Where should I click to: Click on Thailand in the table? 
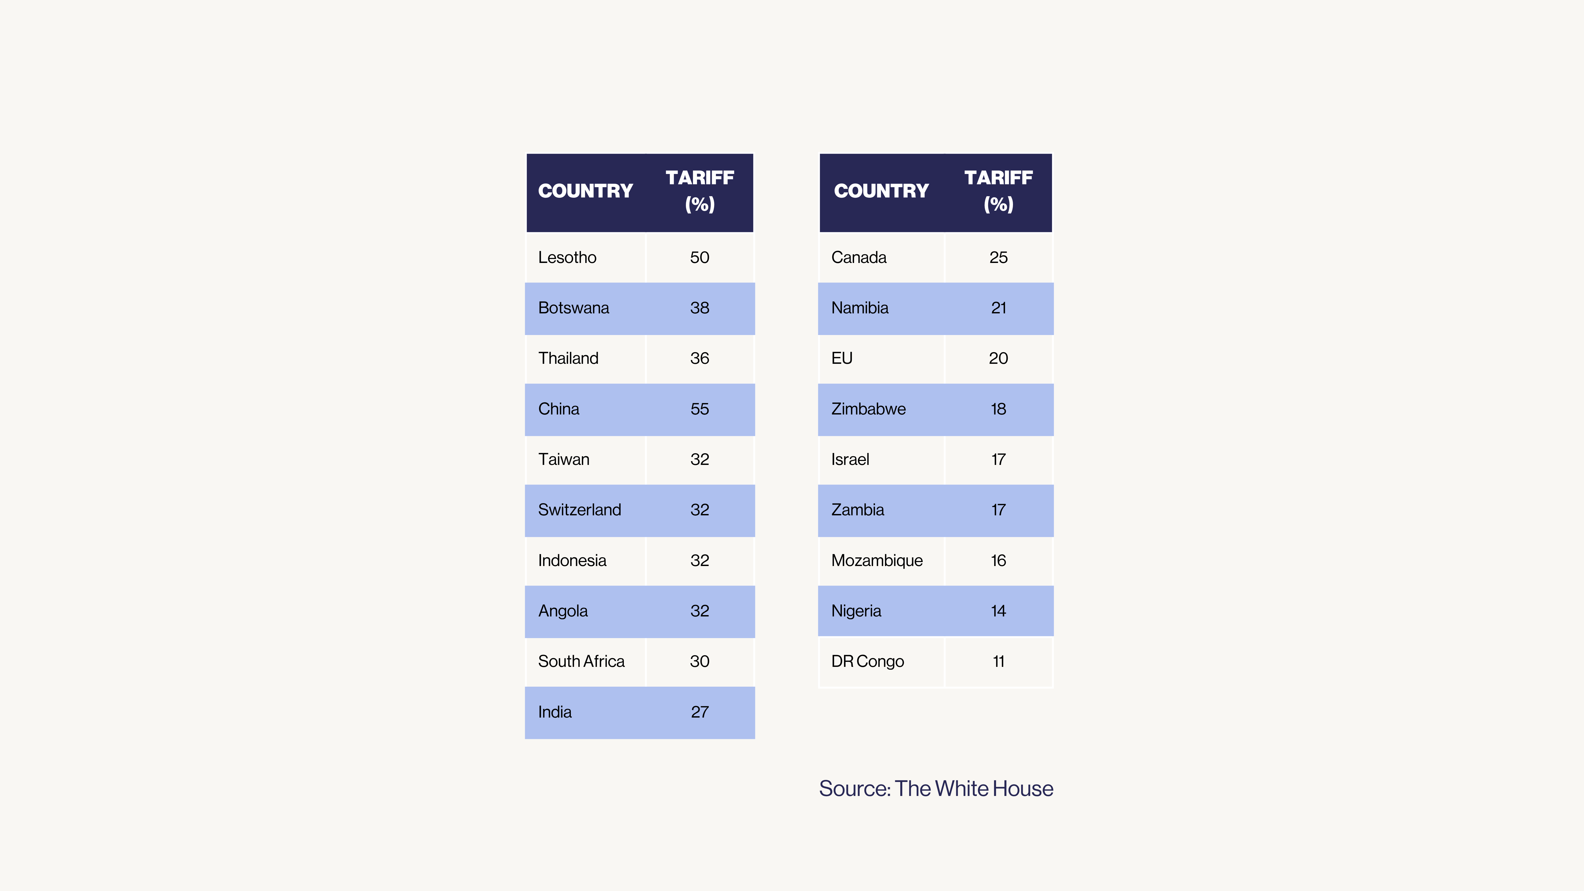pyautogui.click(x=568, y=359)
